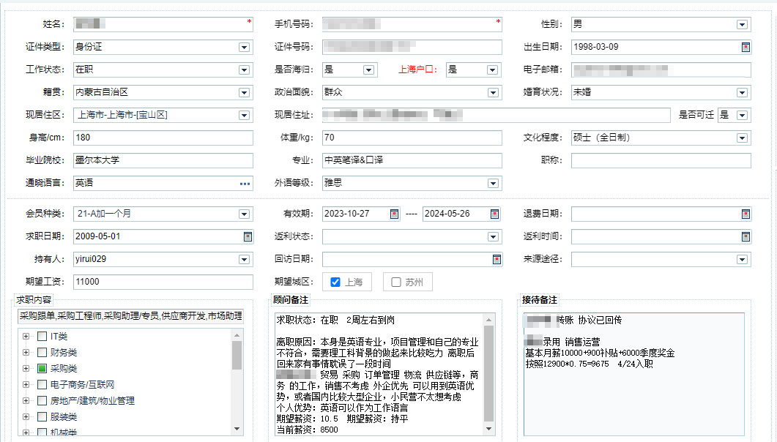The image size is (777, 442).
Task: Toggle the 采购类 category checkbox
Action: click(x=42, y=368)
